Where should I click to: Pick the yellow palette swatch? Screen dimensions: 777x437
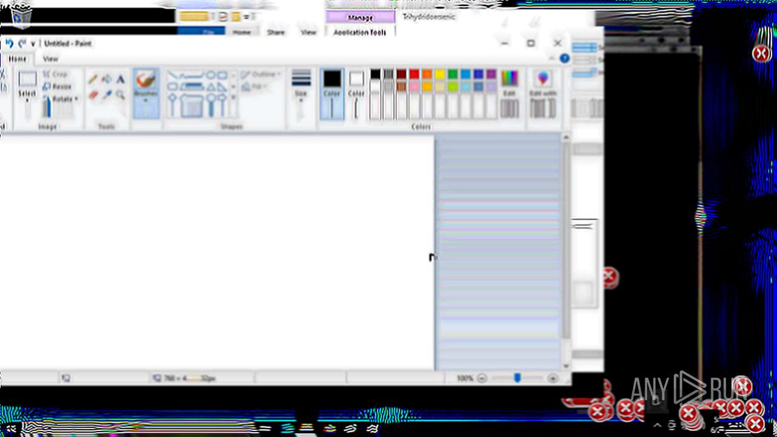[x=439, y=74]
